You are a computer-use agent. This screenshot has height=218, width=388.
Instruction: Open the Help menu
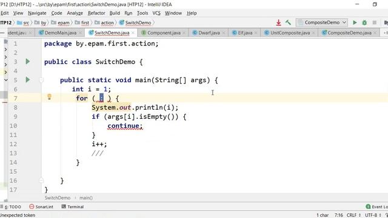click(x=192, y=13)
